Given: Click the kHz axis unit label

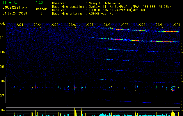Looking at the screenshot, I should pos(3,23).
